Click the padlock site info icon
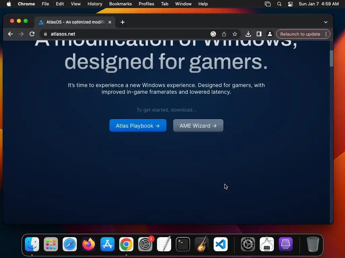This screenshot has width=345, height=258. coord(45,34)
